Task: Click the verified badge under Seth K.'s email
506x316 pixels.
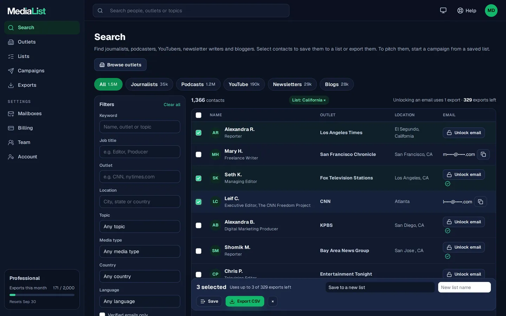Action: point(448,184)
